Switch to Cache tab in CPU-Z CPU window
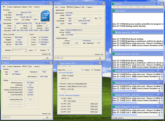The height and width of the screenshot is (121, 165). [10, 7]
